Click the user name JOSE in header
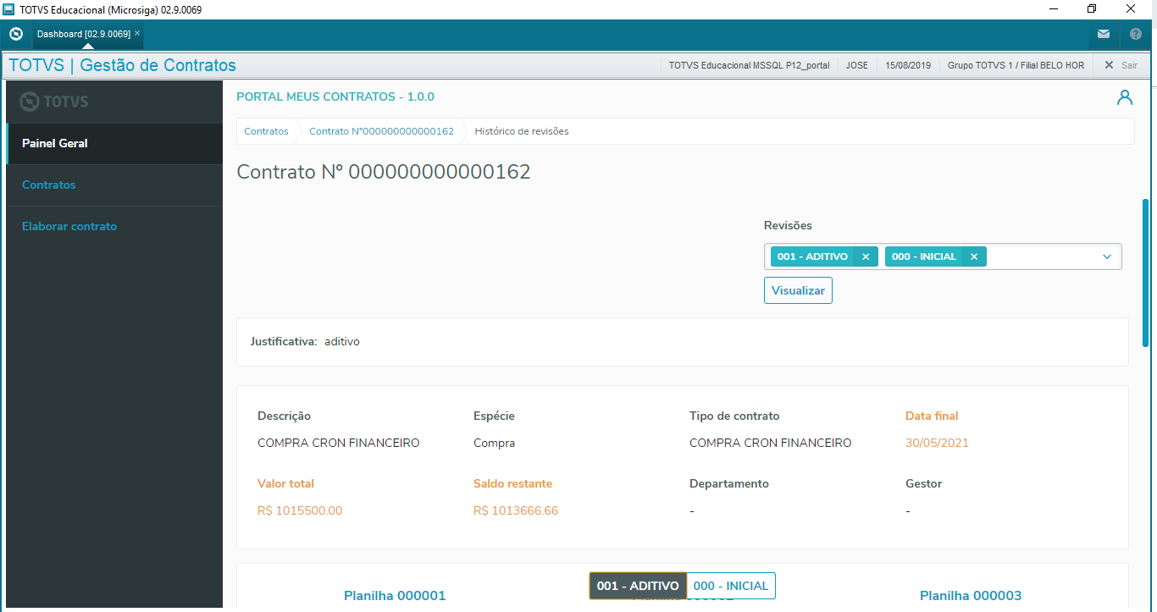The width and height of the screenshot is (1157, 612). (x=857, y=65)
